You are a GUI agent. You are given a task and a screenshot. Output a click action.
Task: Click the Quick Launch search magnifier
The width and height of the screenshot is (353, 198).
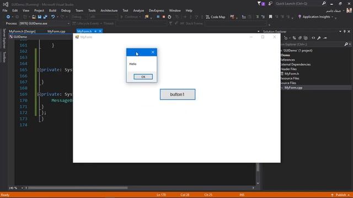click(324, 4)
